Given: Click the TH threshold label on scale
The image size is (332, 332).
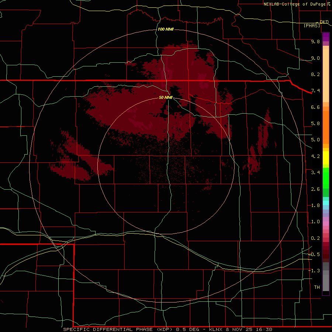Looking at the screenshot, I should [317, 287].
